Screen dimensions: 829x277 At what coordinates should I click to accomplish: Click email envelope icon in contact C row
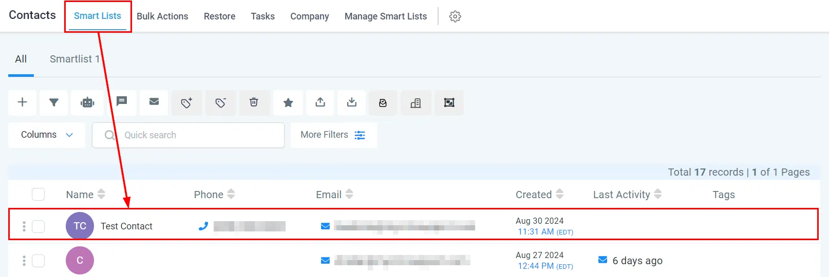click(x=325, y=260)
